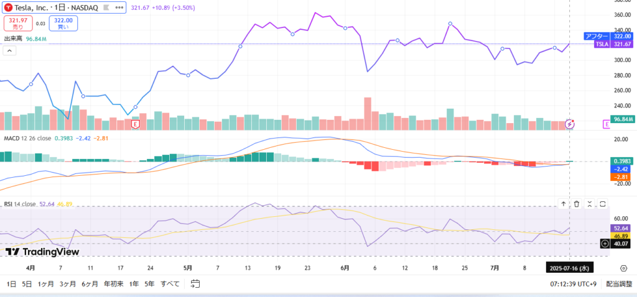
Task: Click the TradingView logo
Action: tap(43, 252)
